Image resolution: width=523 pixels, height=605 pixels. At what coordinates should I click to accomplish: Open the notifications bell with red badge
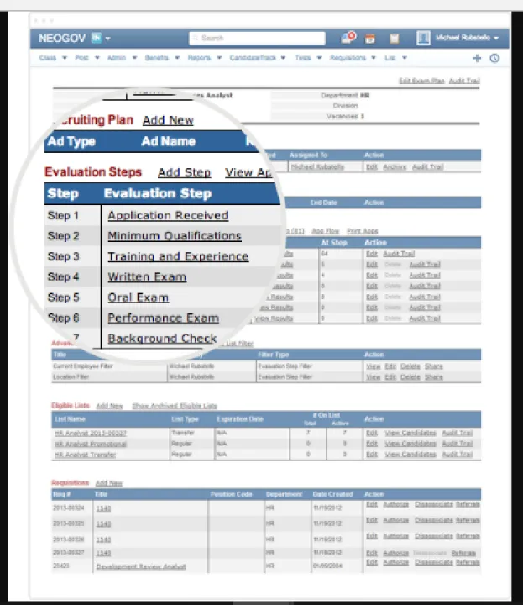(x=348, y=38)
